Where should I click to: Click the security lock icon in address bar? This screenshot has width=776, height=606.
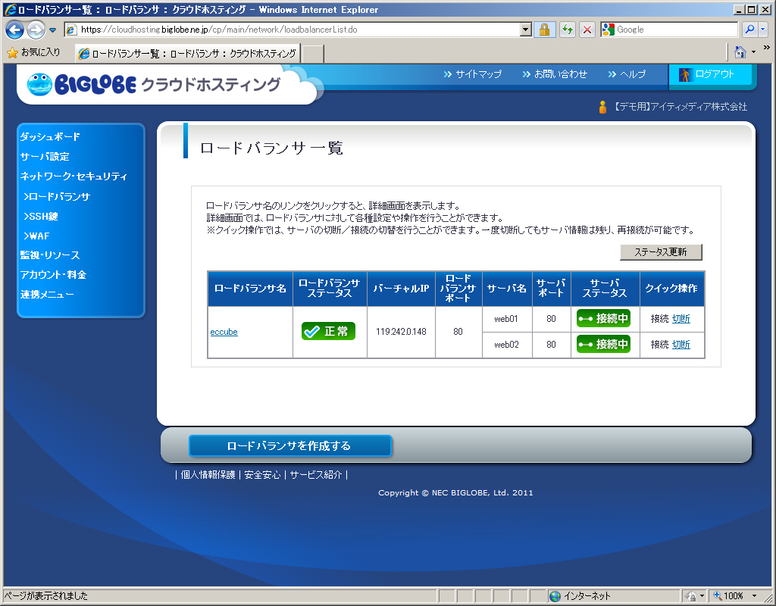click(543, 30)
